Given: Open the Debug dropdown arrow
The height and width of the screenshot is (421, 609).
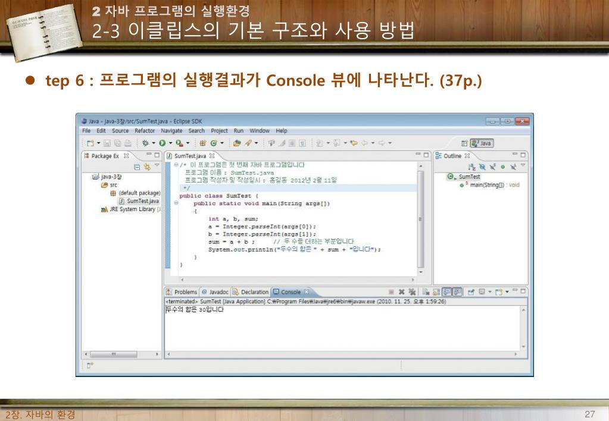Looking at the screenshot, I should (x=154, y=143).
